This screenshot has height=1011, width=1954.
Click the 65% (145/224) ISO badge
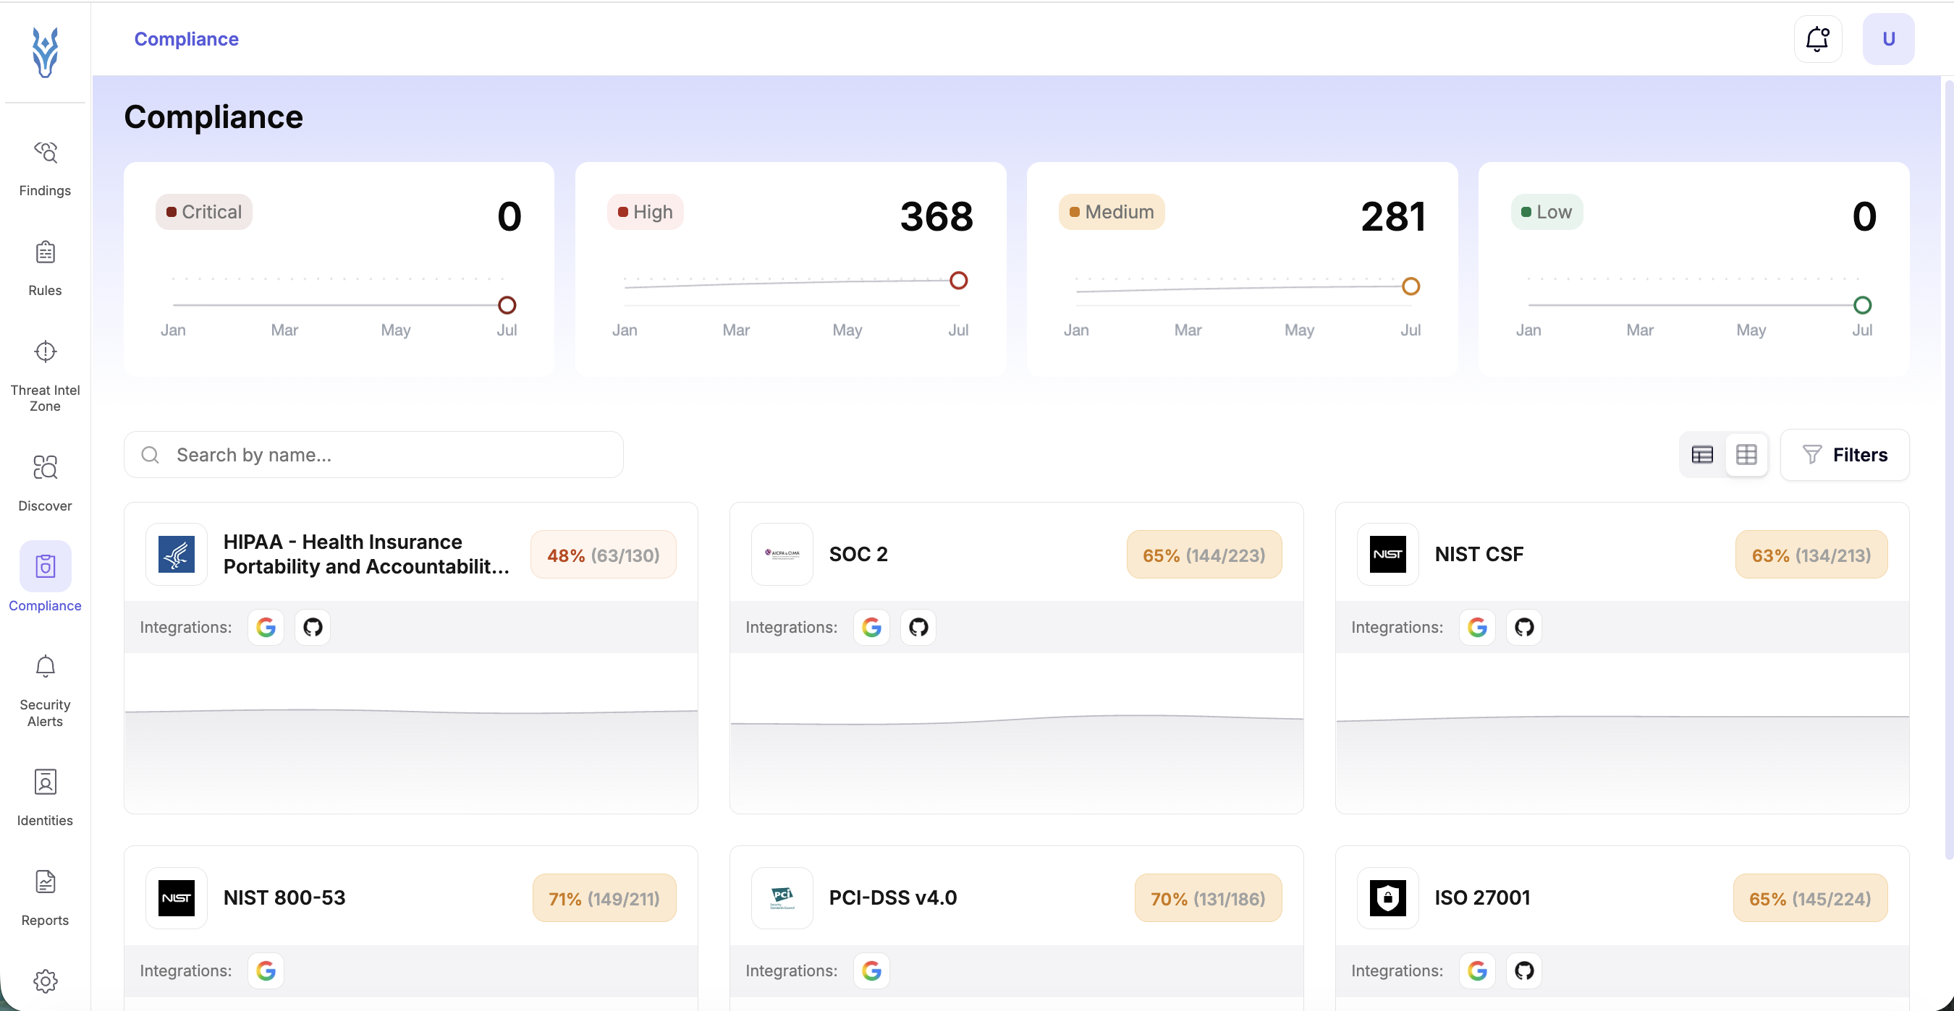pyautogui.click(x=1810, y=898)
